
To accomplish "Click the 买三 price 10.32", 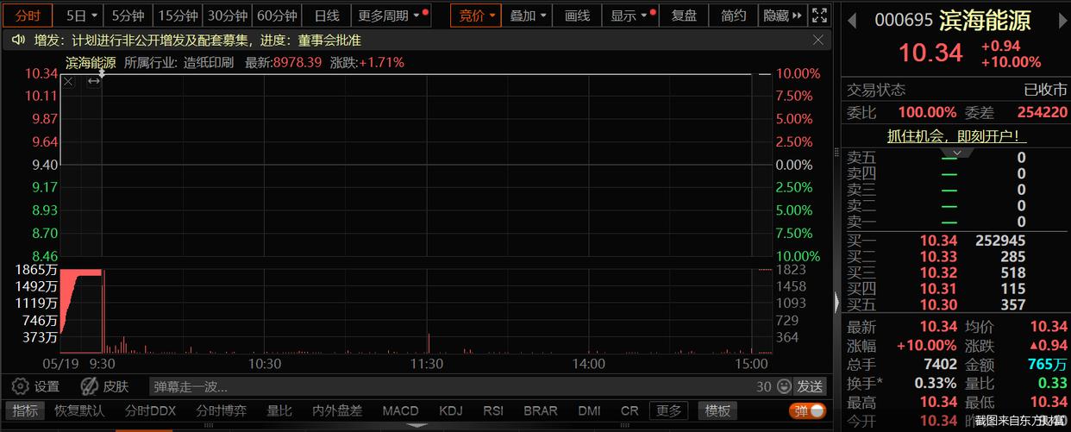I will click(938, 272).
